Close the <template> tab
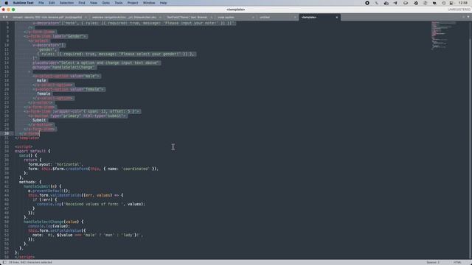The image size is (472, 265). 336,18
